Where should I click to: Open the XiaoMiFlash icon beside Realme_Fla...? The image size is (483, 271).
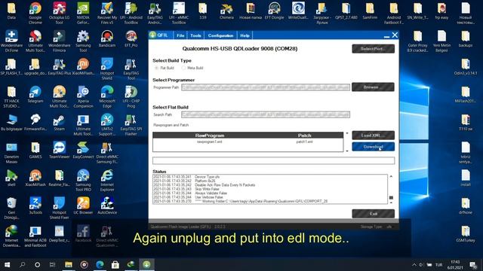pos(35,178)
